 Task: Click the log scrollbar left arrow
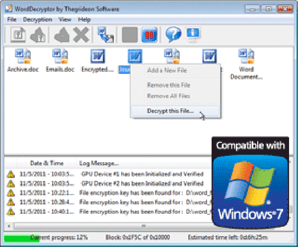[x=9, y=226]
